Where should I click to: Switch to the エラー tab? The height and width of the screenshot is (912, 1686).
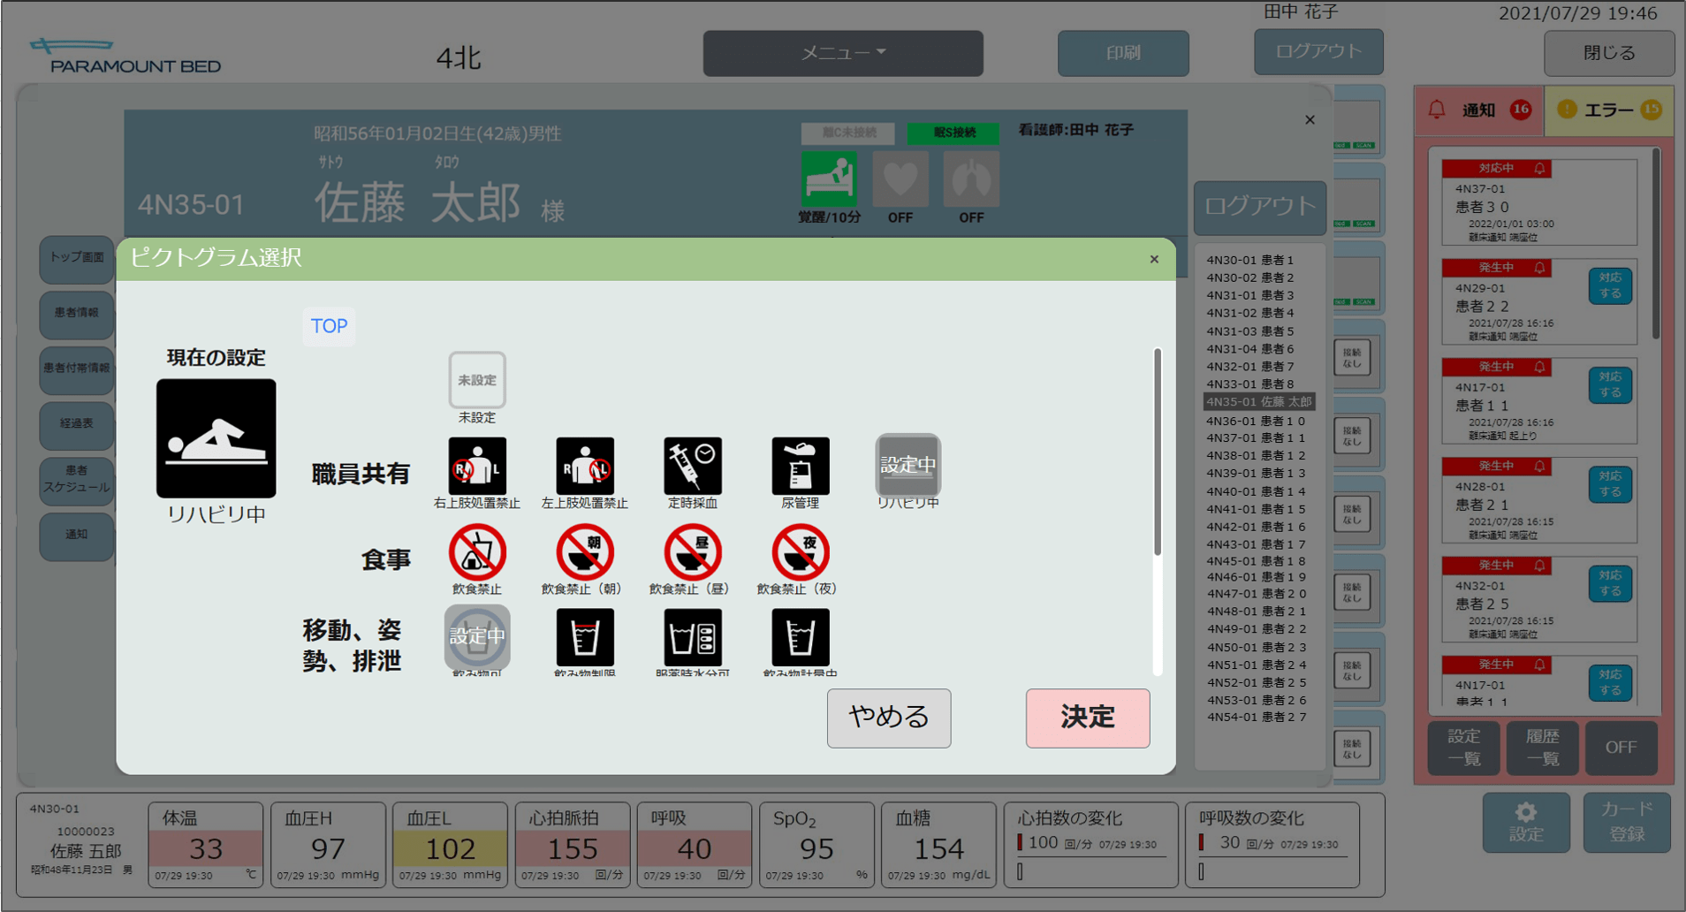pyautogui.click(x=1608, y=110)
